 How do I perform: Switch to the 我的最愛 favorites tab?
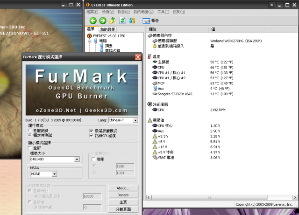click(108, 29)
